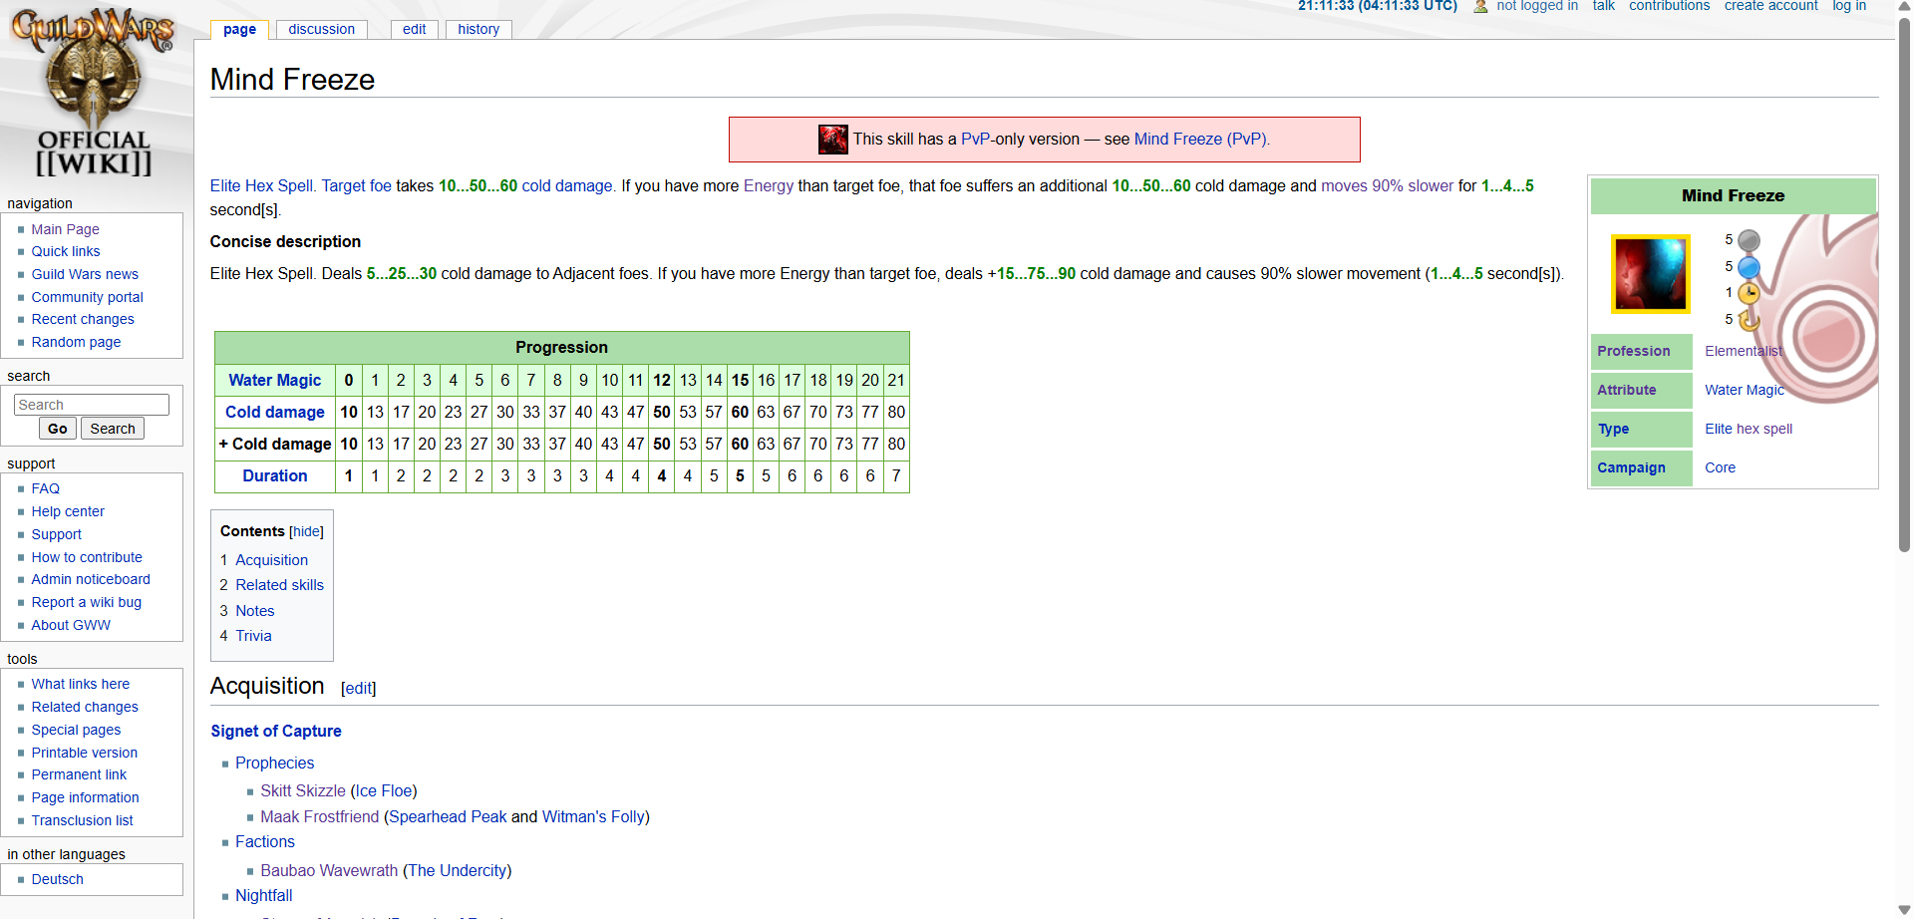
Task: Open the FAQ link
Action: pyautogui.click(x=45, y=488)
